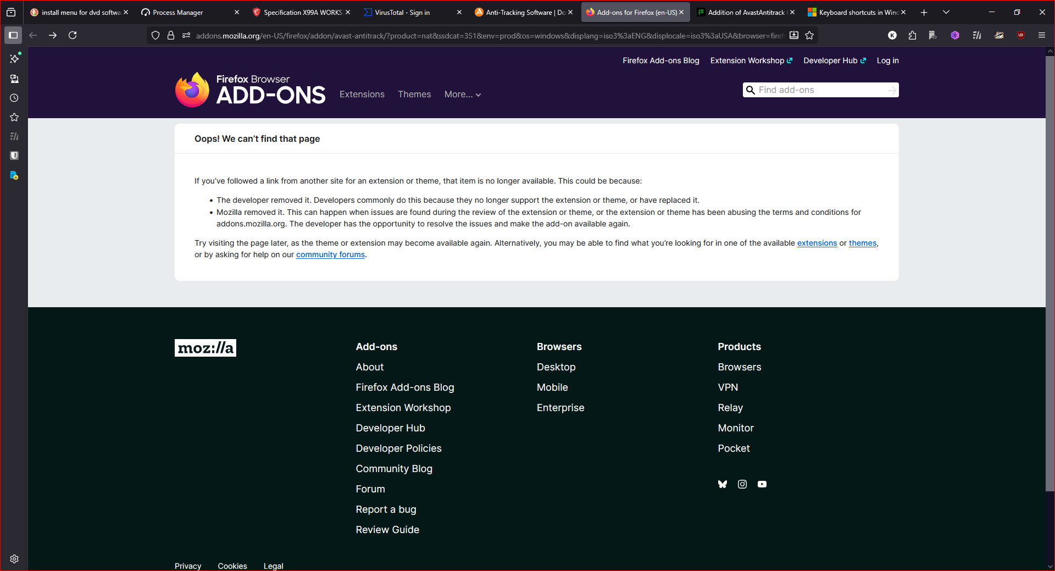Go back one page
Screen dimensions: 1055x571
pos(33,35)
